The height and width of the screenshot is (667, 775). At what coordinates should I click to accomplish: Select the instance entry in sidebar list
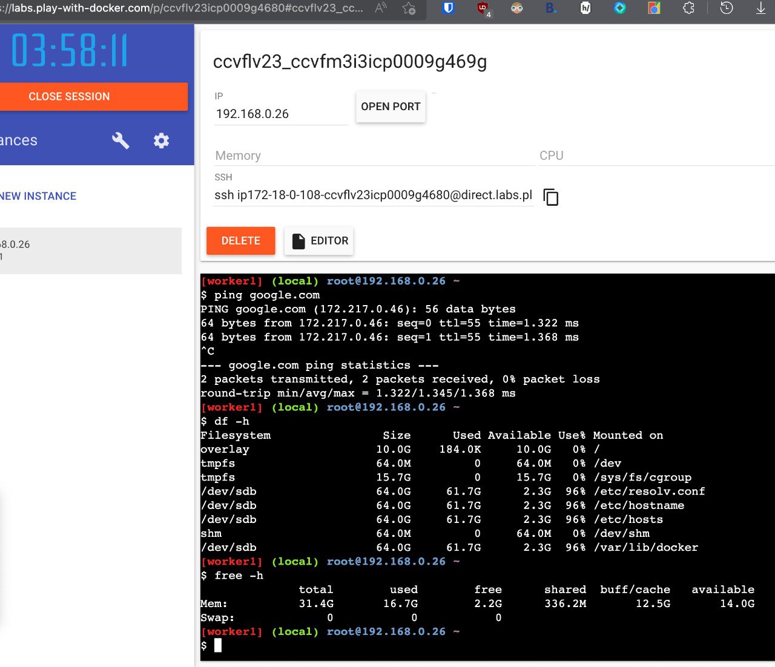(91, 251)
